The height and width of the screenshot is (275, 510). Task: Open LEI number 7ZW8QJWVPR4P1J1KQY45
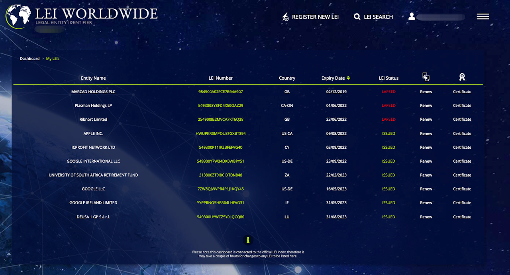click(221, 189)
